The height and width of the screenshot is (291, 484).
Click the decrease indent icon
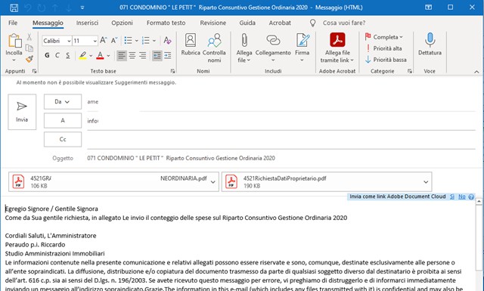pyautogui.click(x=157, y=55)
